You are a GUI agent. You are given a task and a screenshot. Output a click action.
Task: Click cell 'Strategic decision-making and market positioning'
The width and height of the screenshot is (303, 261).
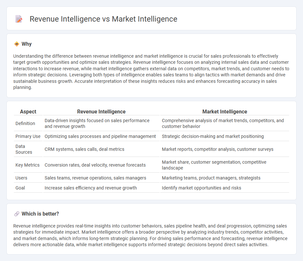click(225, 136)
